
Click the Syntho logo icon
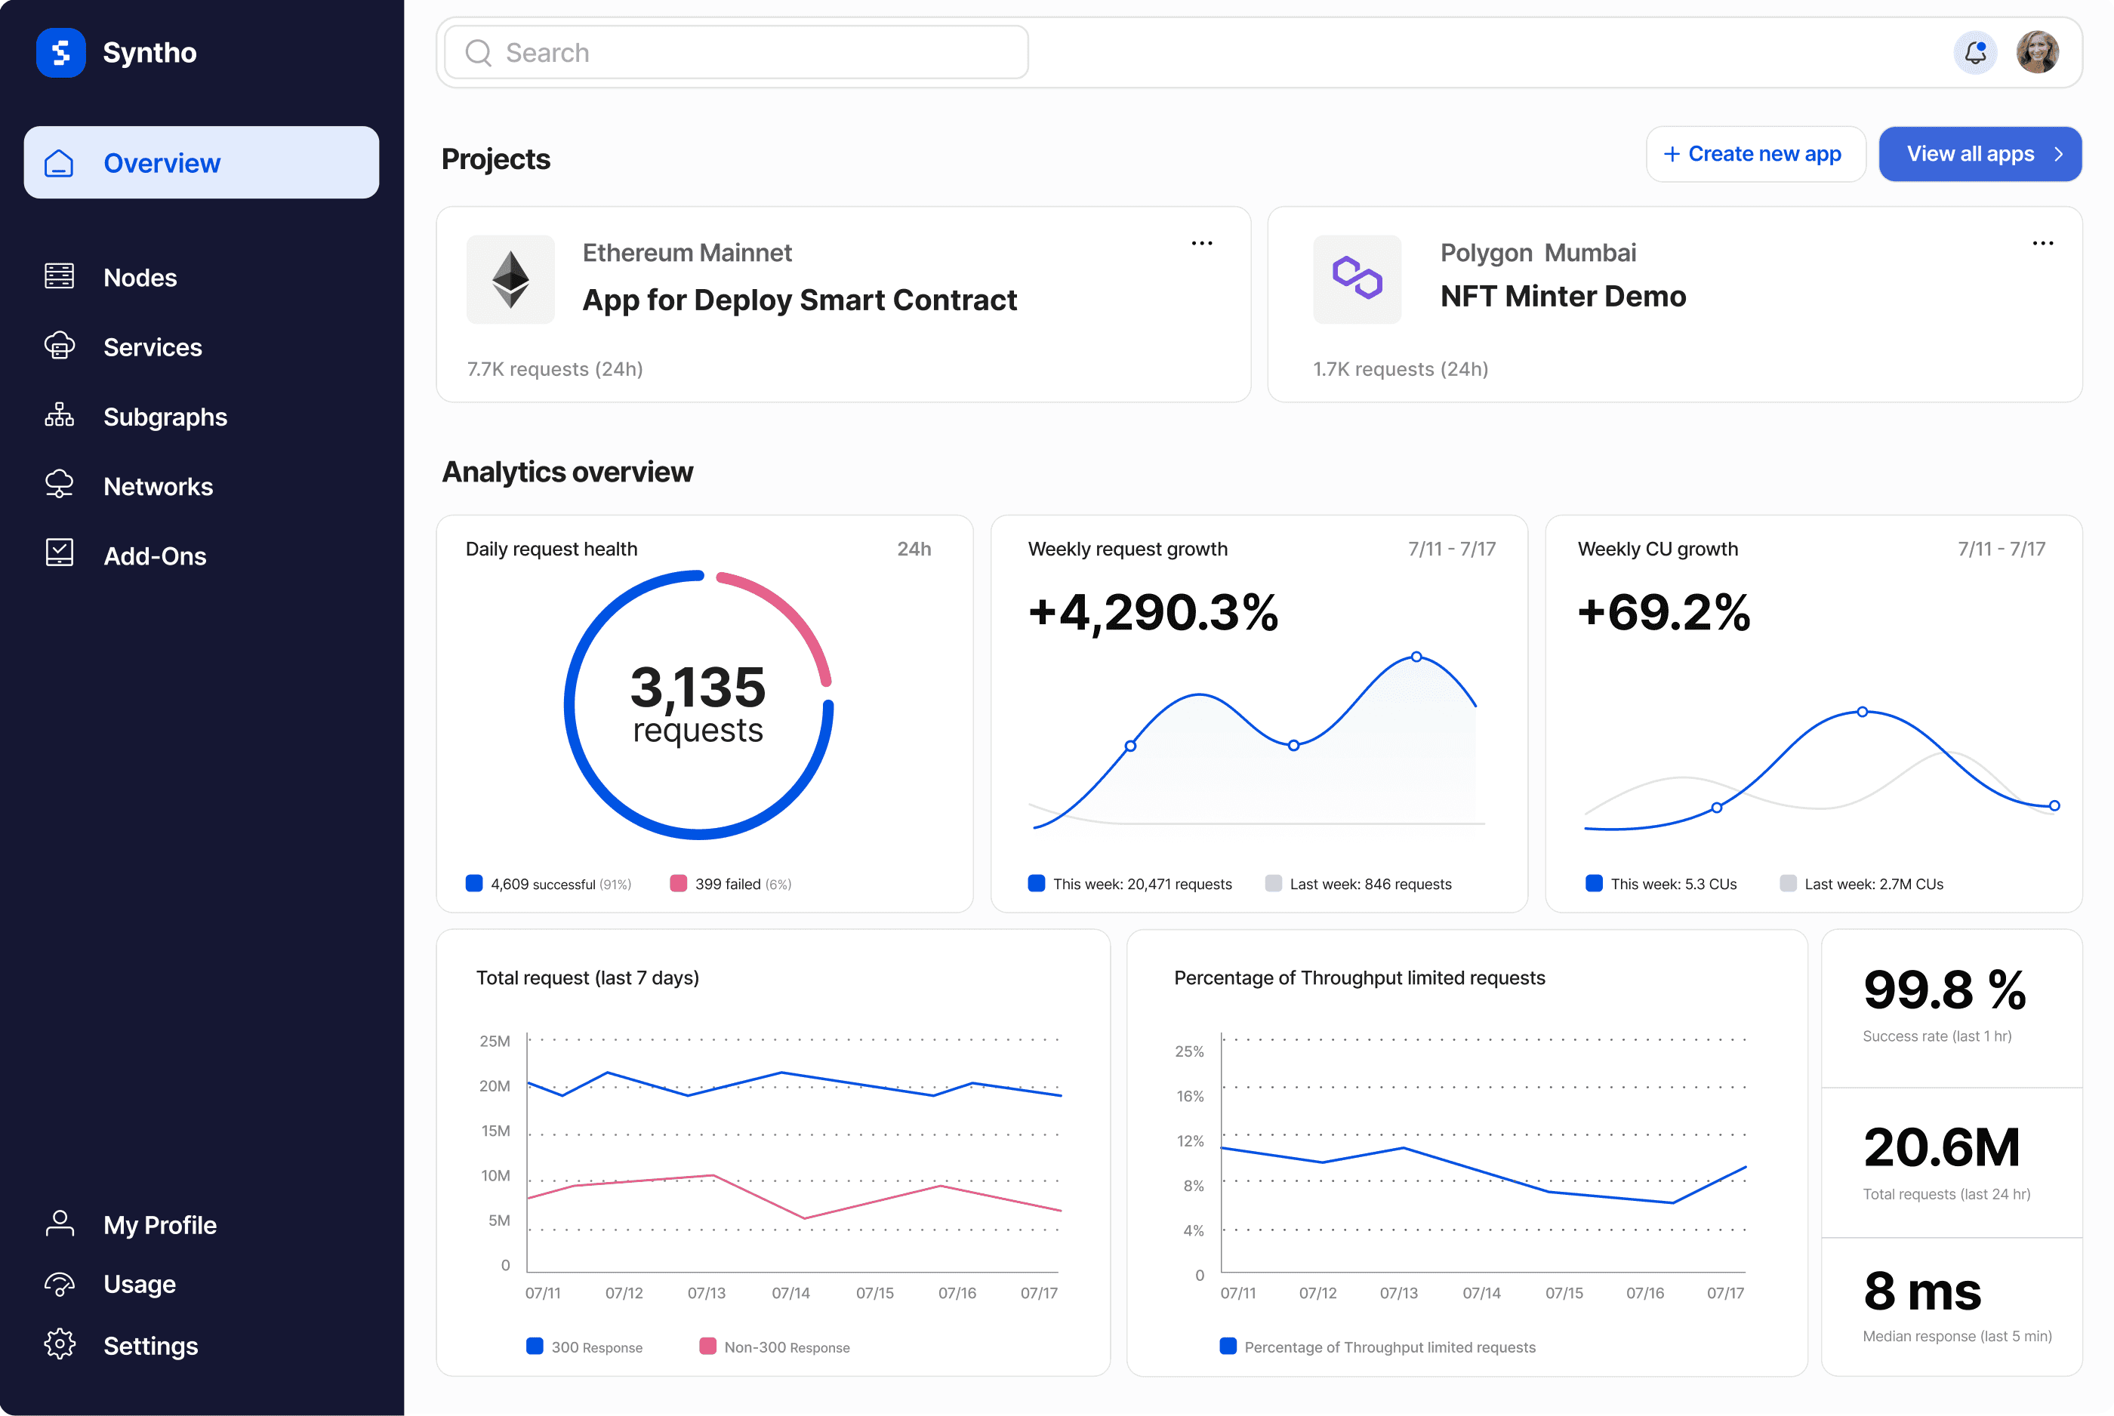click(60, 52)
